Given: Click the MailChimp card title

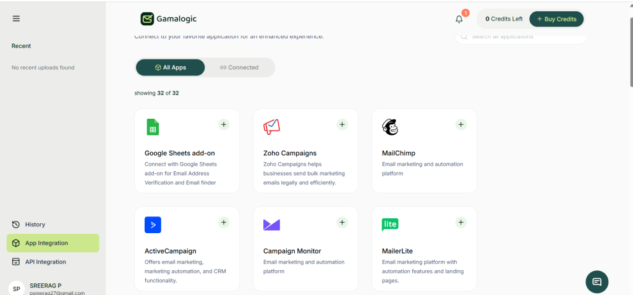Looking at the screenshot, I should (399, 153).
